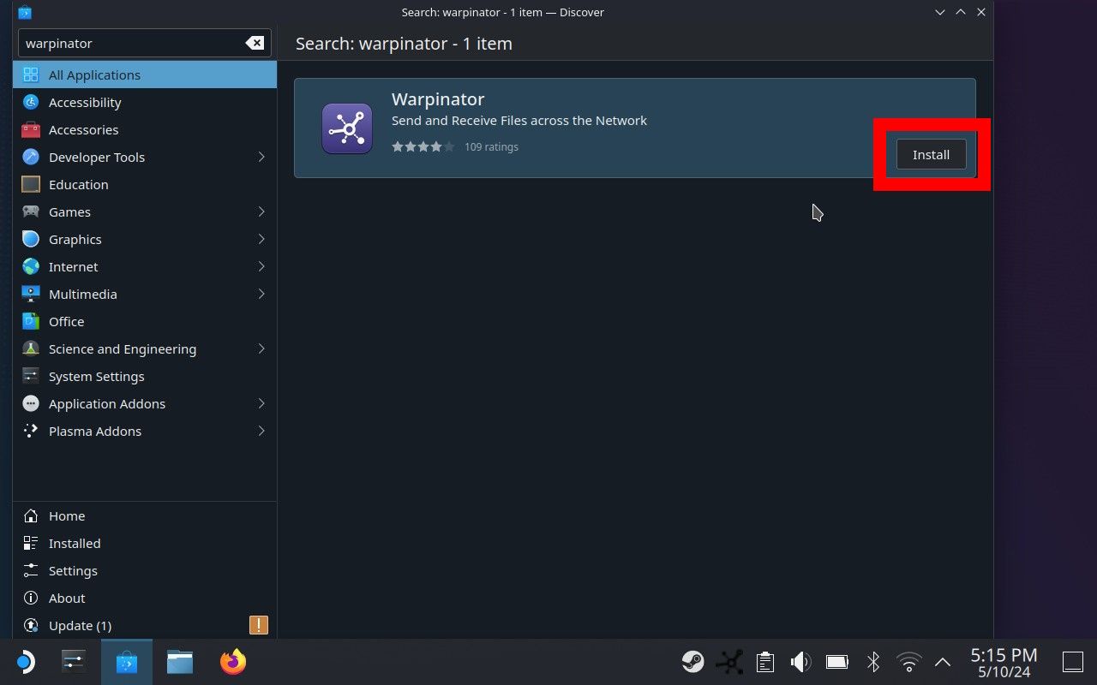
Task: Expand Internet subcategories arrow
Action: [x=261, y=266]
